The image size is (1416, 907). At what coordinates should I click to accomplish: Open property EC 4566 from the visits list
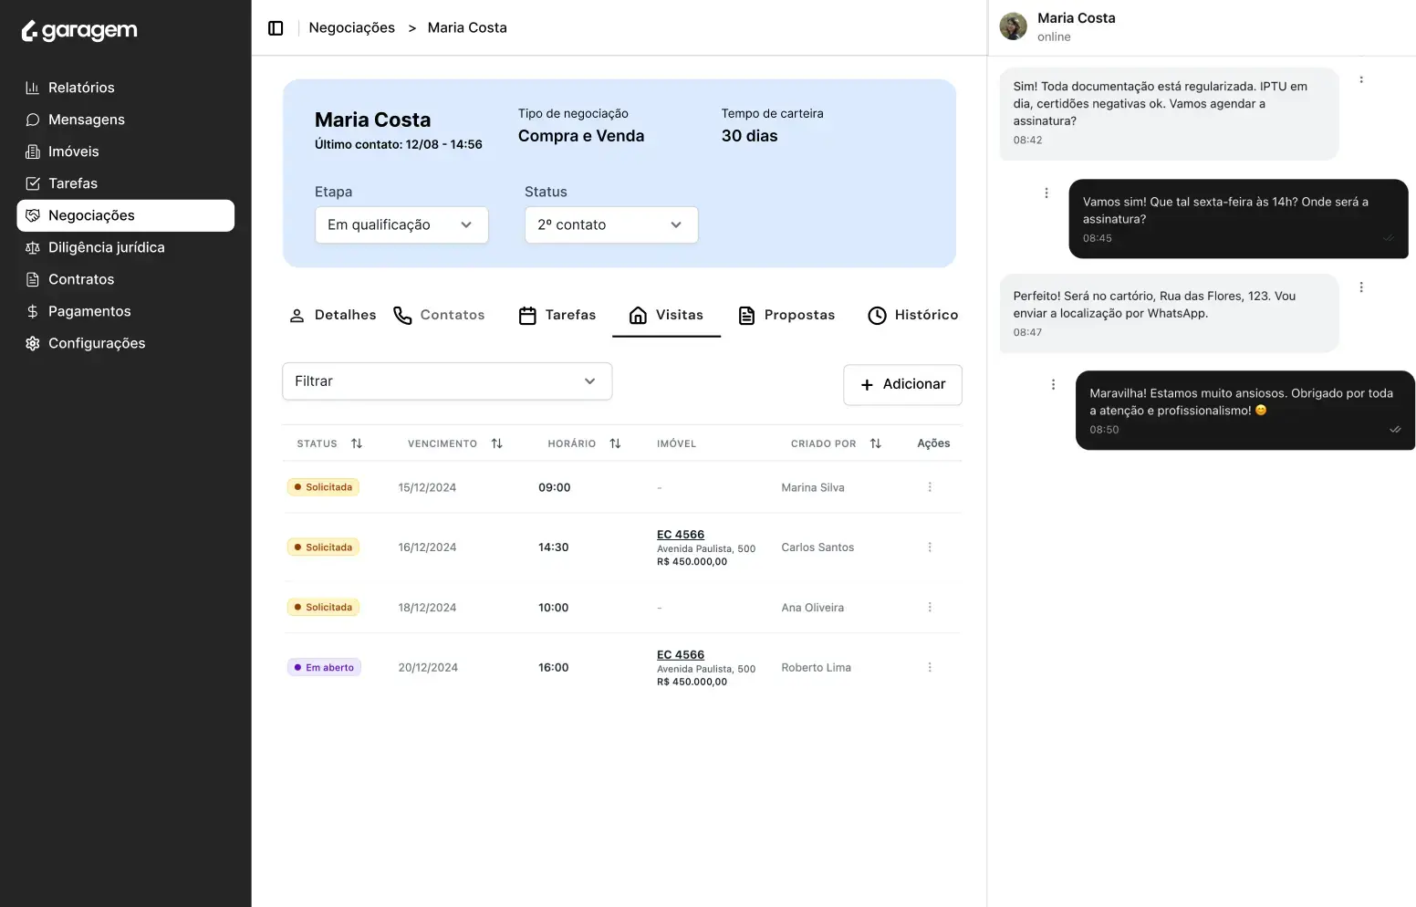[680, 534]
